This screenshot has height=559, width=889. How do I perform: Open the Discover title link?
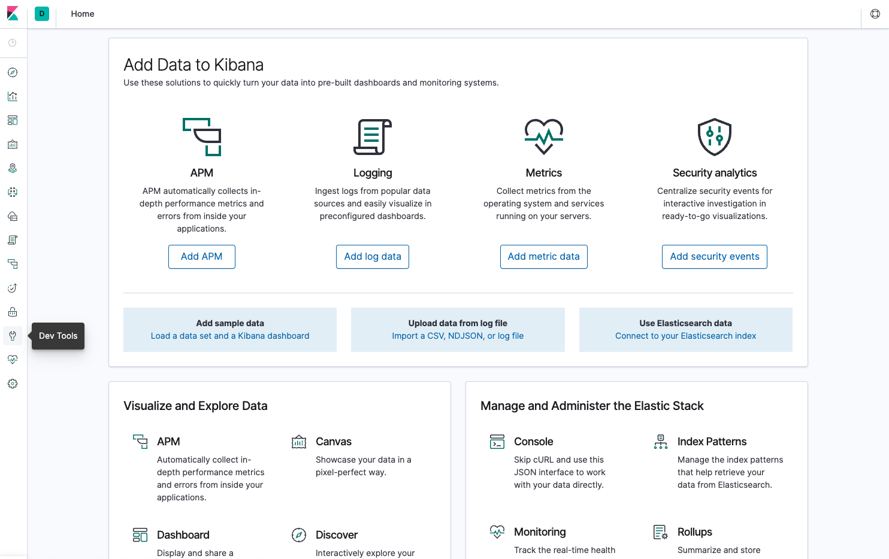pyautogui.click(x=337, y=535)
